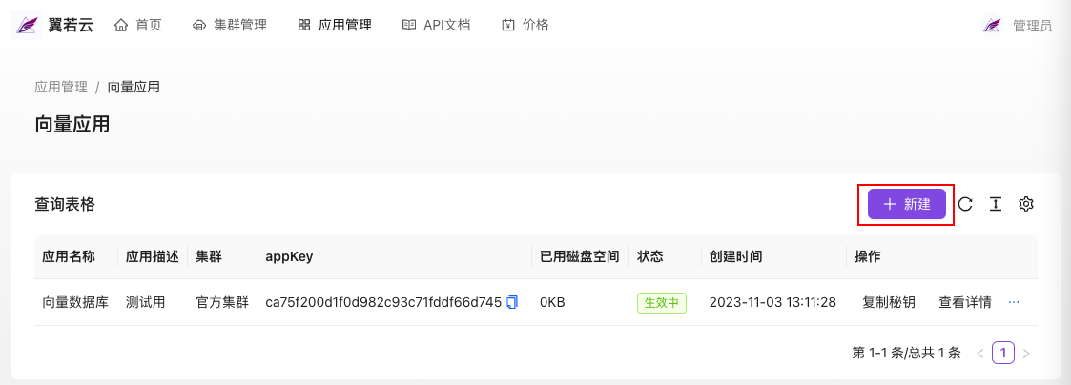
Task: Click the 翼若云 feather logo
Action: point(27,26)
